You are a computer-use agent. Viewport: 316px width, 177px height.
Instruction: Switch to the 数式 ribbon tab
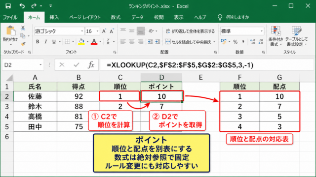tap(116, 17)
